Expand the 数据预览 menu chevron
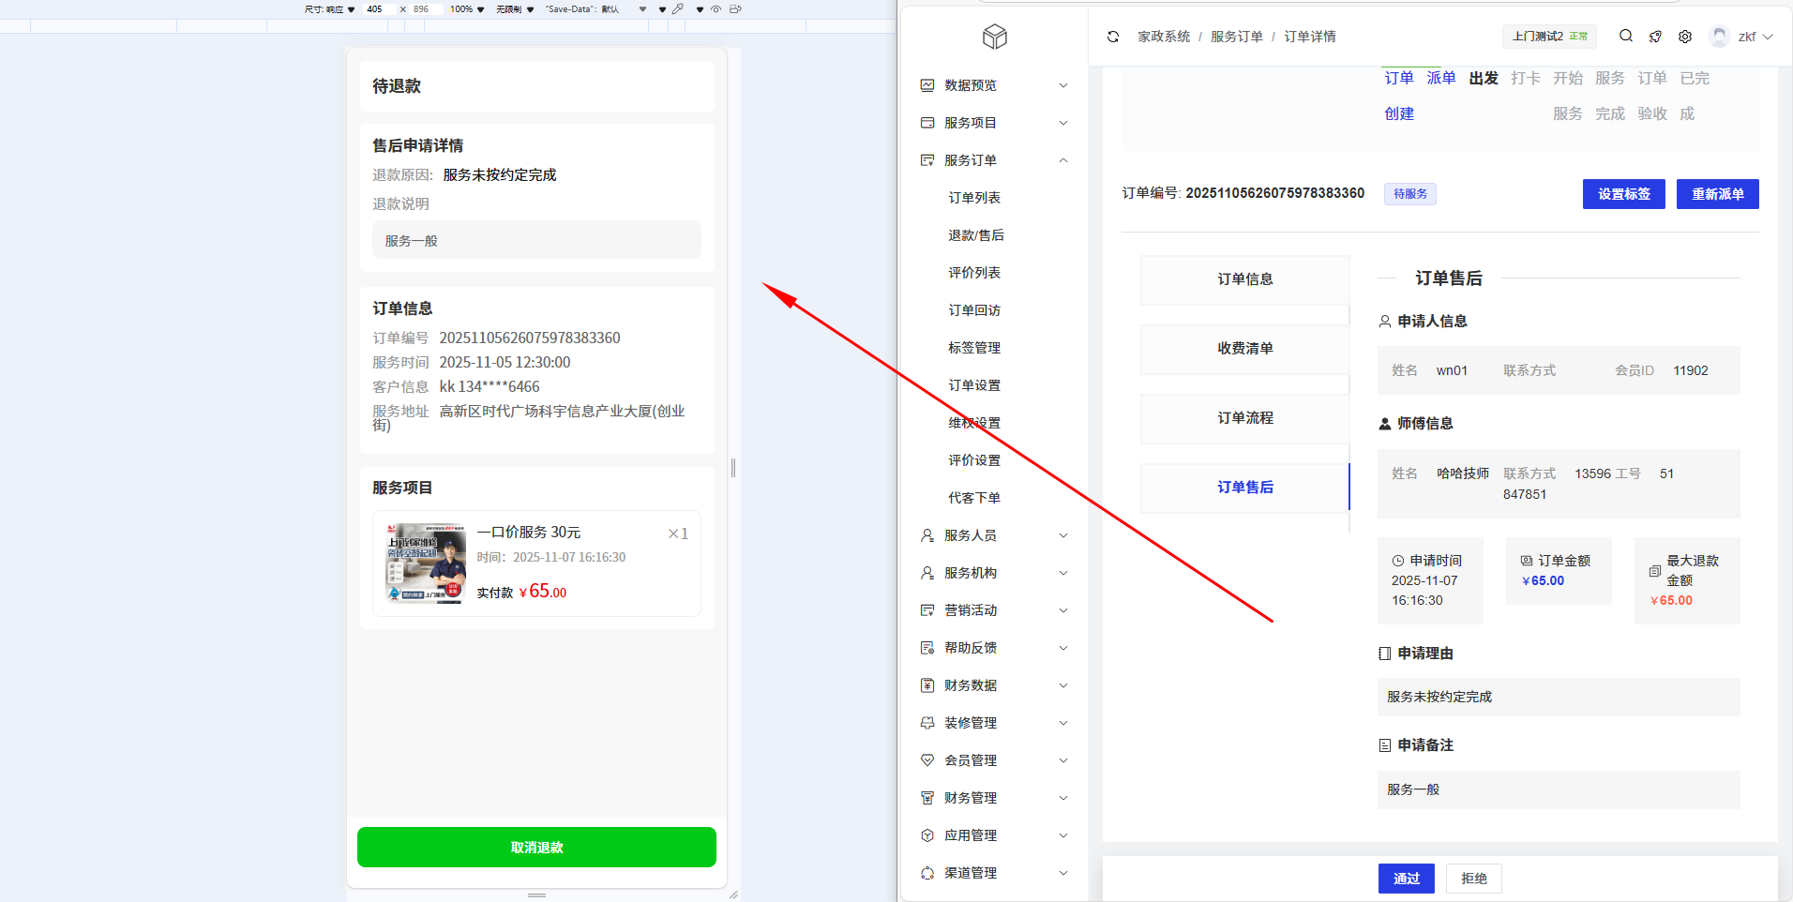Image resolution: width=1793 pixels, height=902 pixels. coord(1063,85)
